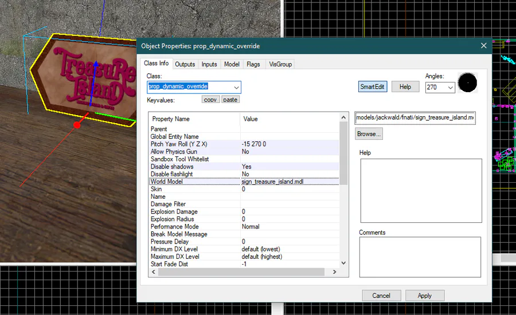The image size is (516, 315).
Task: Expand the Angles dropdown showing 270
Action: (x=450, y=88)
